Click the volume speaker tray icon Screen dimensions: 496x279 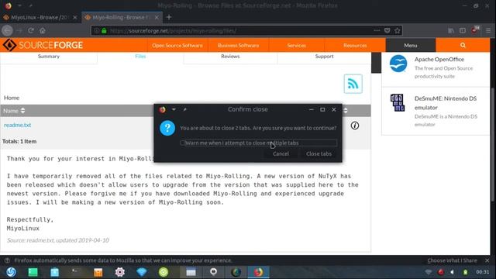[453, 272]
